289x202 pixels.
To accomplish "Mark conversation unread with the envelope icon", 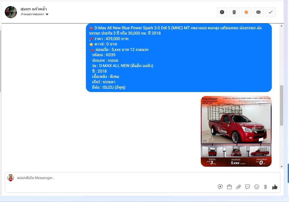I will click(x=258, y=12).
